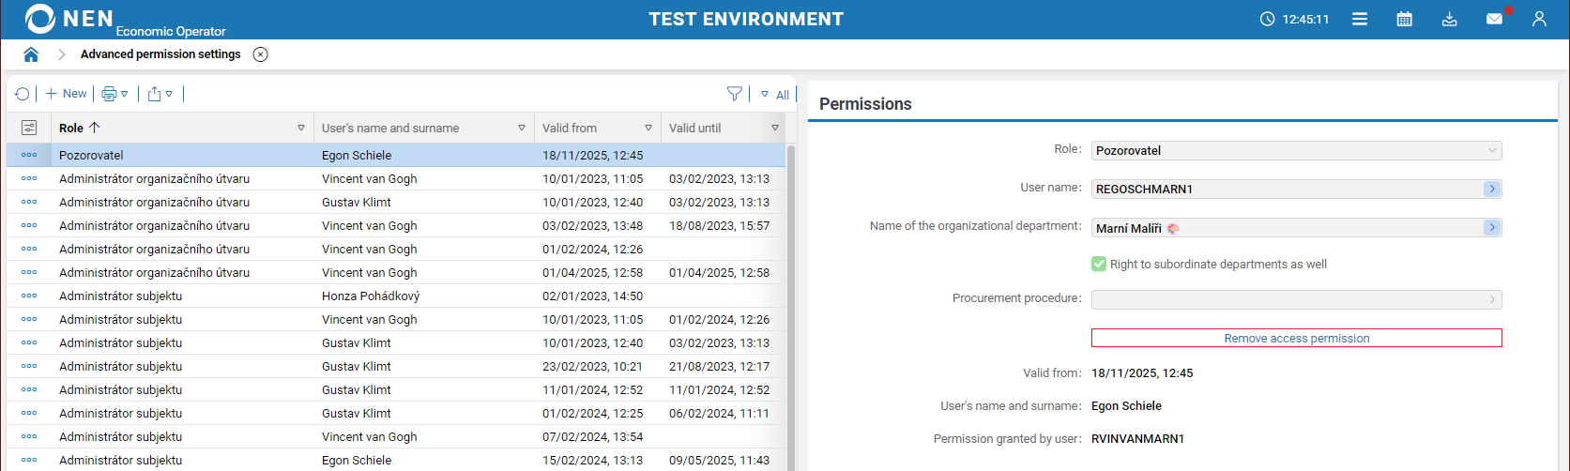Click the NEN logo
Image resolution: width=1570 pixels, height=471 pixels.
pyautogui.click(x=69, y=19)
